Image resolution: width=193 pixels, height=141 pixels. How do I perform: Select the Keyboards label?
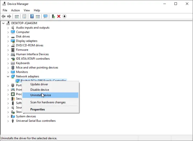point(23,63)
